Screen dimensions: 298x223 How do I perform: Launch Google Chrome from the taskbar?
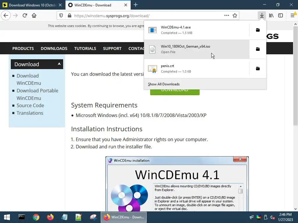[x=36, y=217]
